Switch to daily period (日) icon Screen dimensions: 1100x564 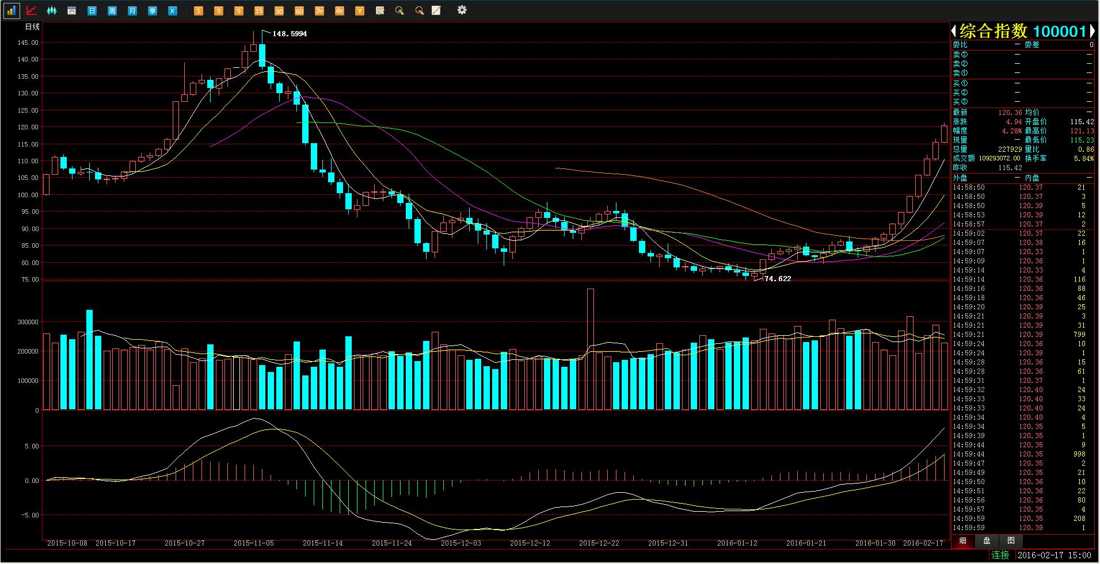click(x=92, y=10)
